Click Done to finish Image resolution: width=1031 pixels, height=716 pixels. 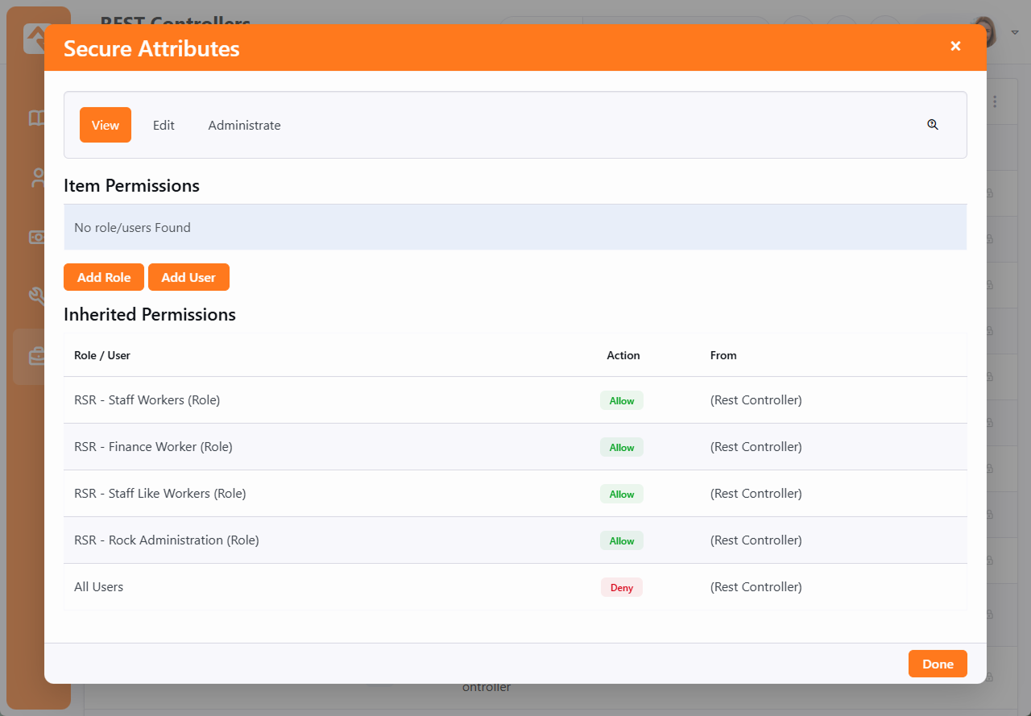click(x=938, y=664)
